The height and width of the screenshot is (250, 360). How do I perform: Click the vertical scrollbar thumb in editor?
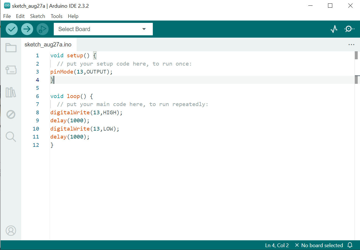click(x=356, y=55)
